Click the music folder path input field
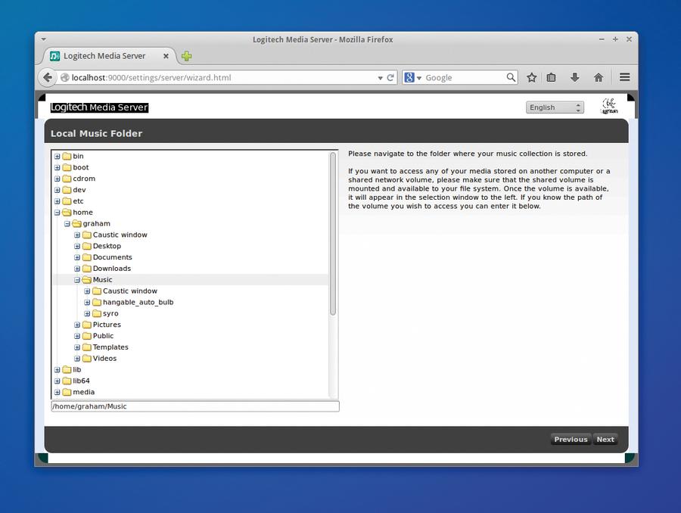The height and width of the screenshot is (513, 681). 195,406
